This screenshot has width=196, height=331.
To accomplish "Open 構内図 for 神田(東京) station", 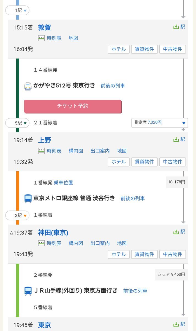I will (x=76, y=243).
